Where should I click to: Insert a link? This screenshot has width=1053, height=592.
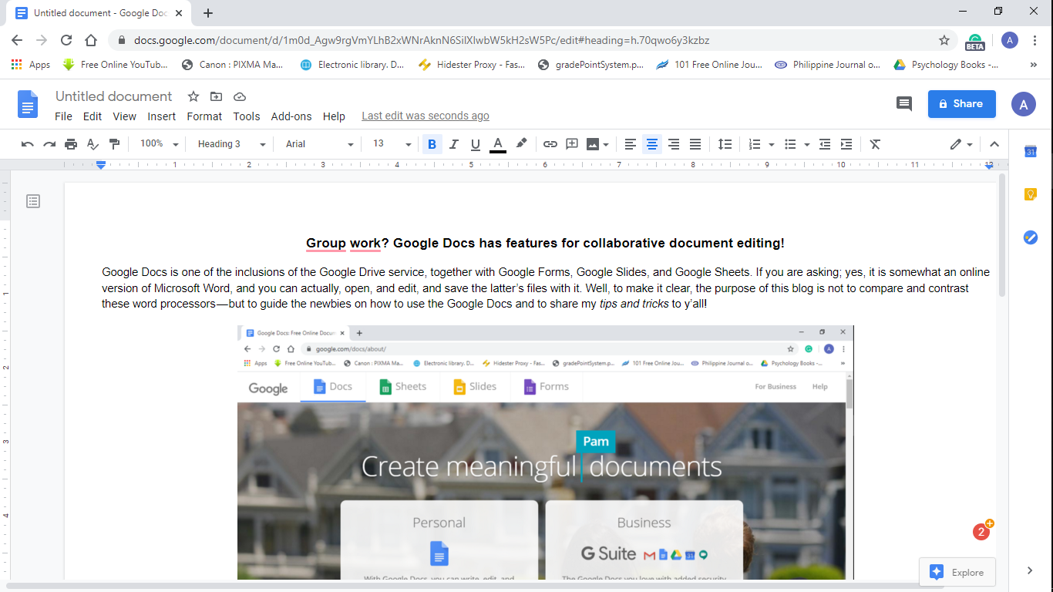coord(550,144)
